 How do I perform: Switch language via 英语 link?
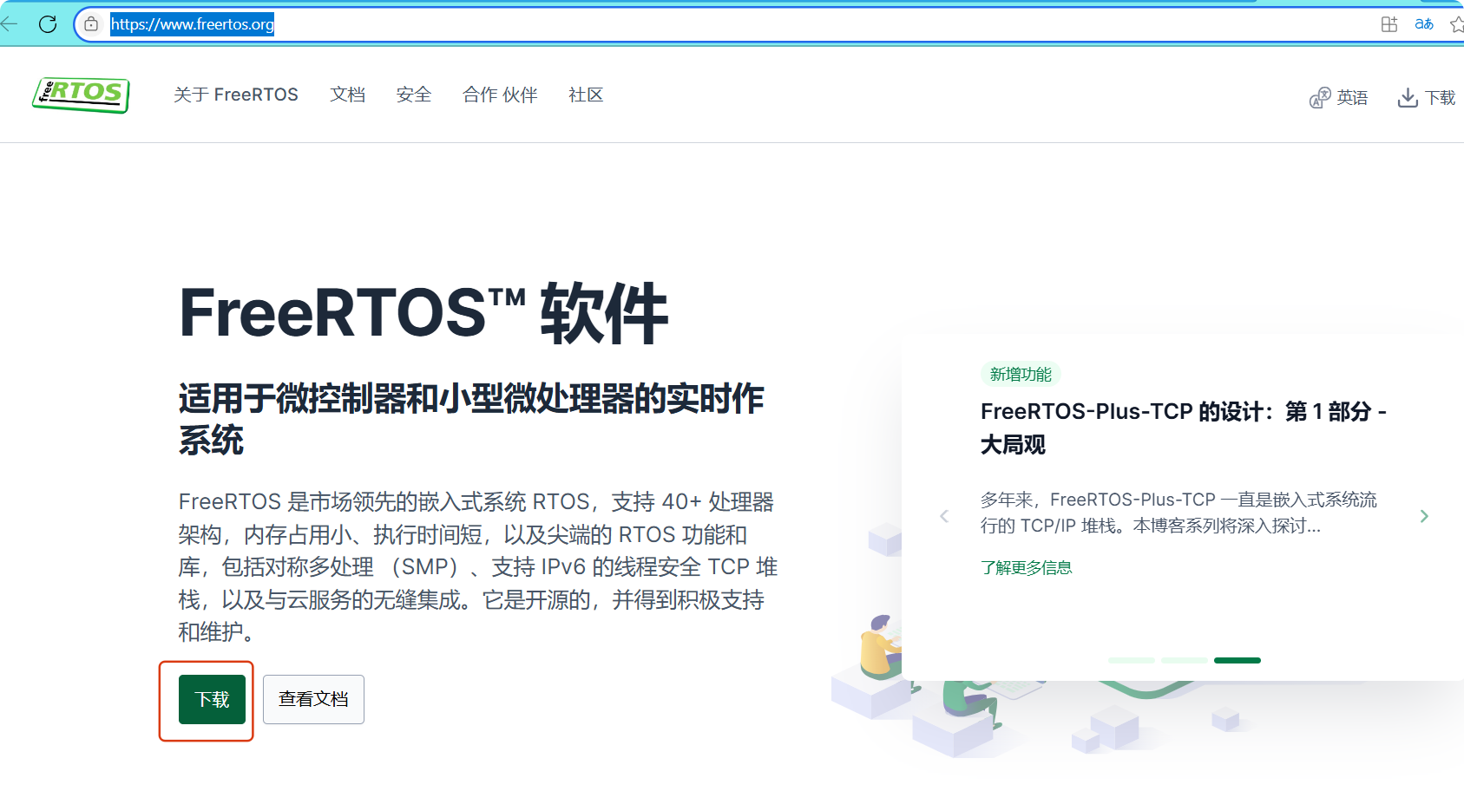[x=1352, y=98]
